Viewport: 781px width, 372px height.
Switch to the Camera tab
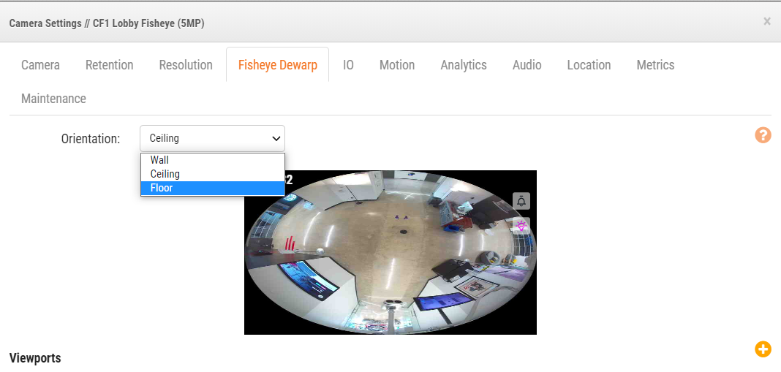pos(40,65)
